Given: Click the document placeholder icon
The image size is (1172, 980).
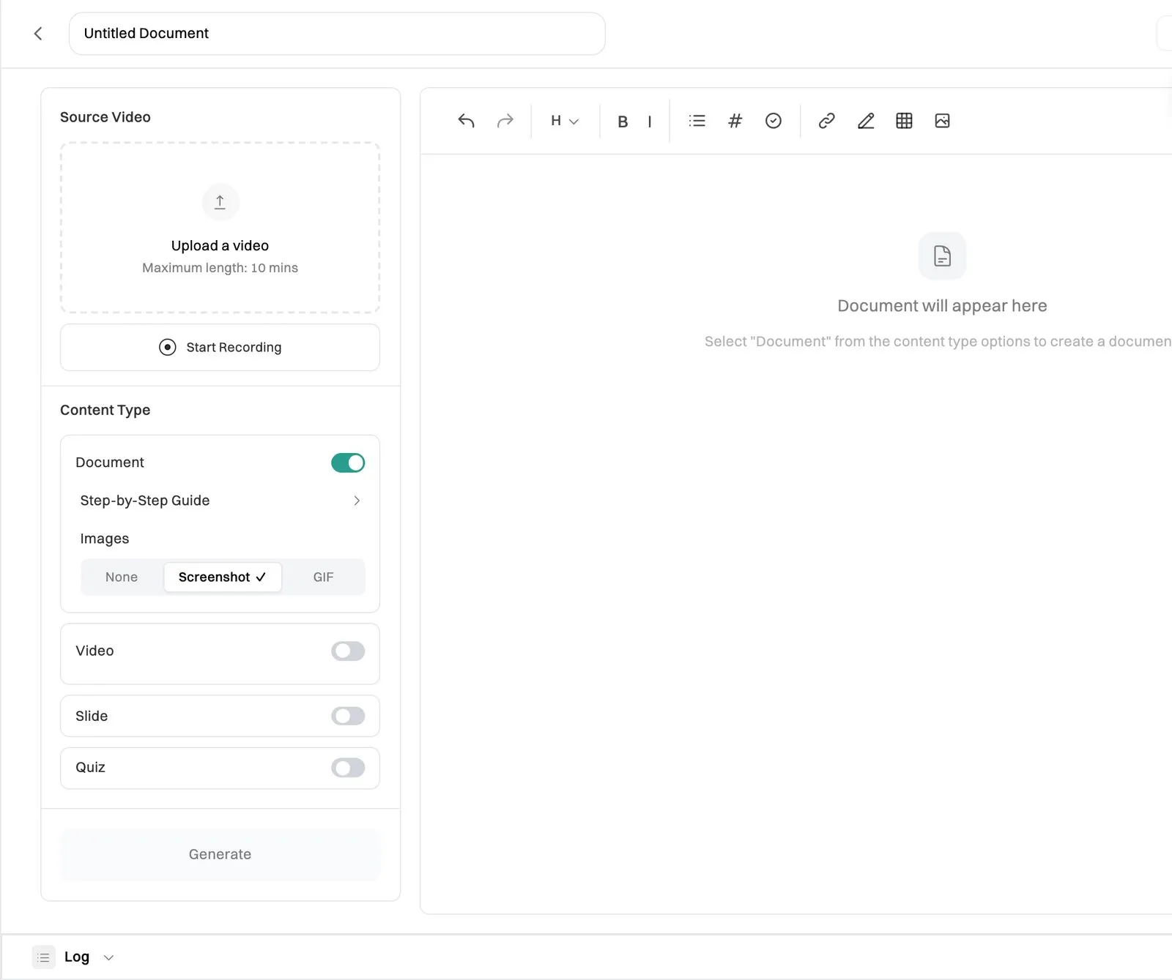Looking at the screenshot, I should pos(943,256).
